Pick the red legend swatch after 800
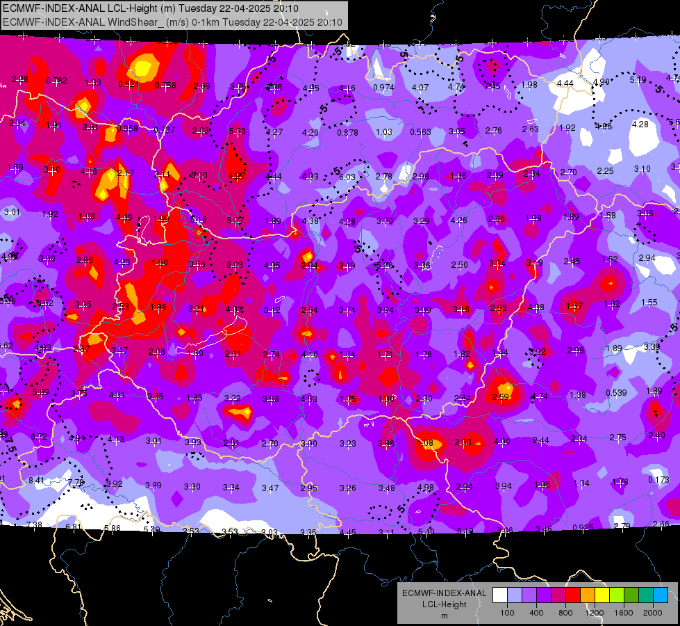Screen dimensions: 680x626 click(x=573, y=595)
